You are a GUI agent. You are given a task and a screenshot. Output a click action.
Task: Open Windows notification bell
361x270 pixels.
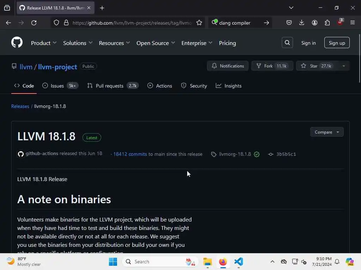tap(337, 262)
